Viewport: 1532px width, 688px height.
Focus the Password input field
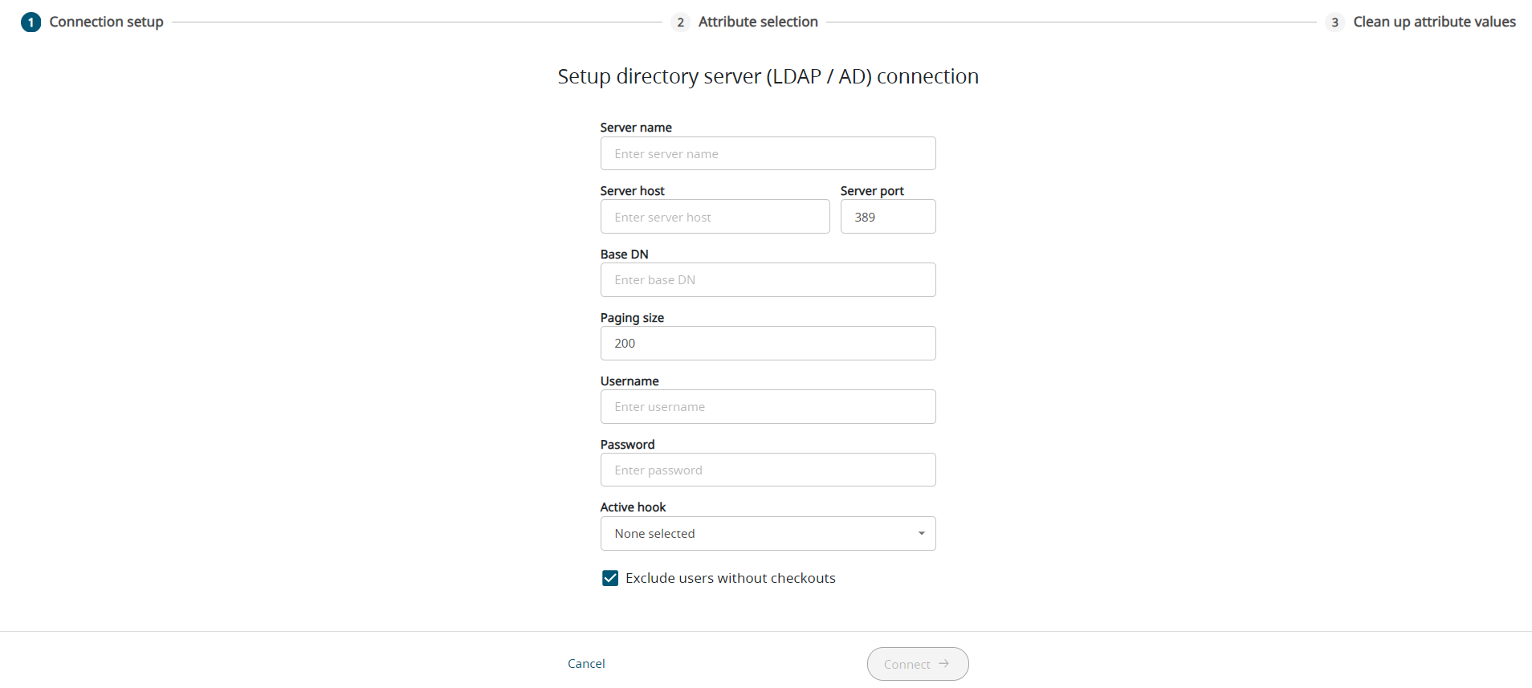click(767, 470)
